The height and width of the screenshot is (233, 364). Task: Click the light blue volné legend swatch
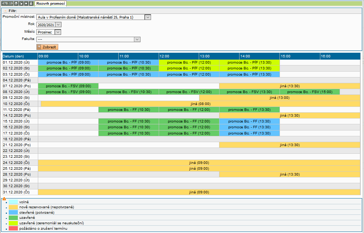13,202
